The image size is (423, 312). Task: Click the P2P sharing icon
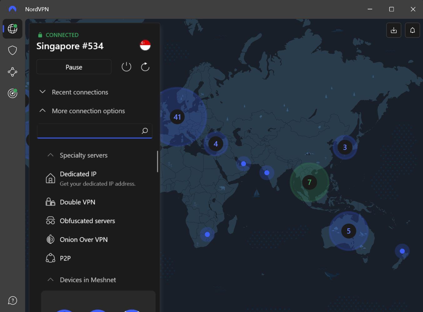[x=50, y=258]
